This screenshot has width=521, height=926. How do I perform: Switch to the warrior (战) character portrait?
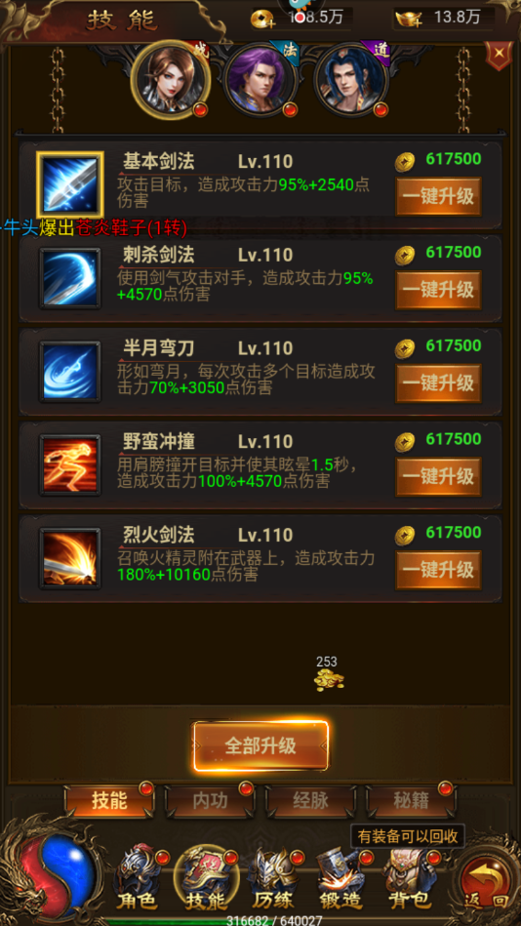pyautogui.click(x=171, y=80)
